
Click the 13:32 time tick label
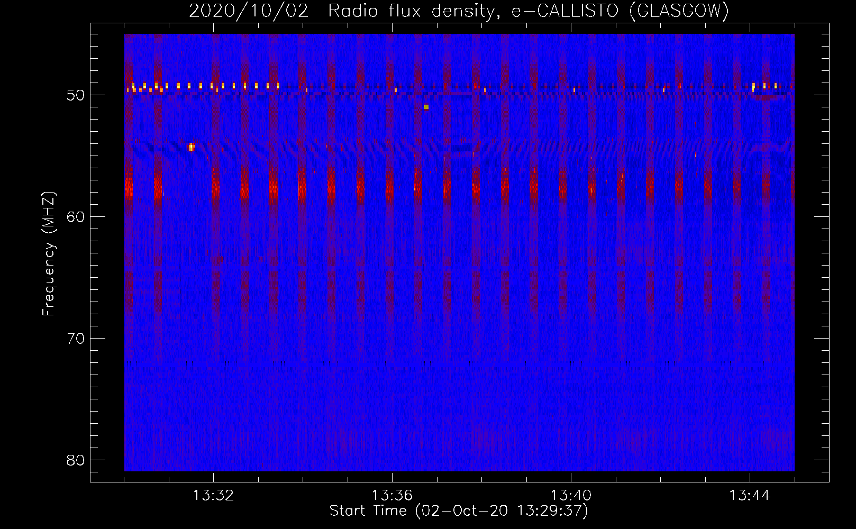(213, 496)
